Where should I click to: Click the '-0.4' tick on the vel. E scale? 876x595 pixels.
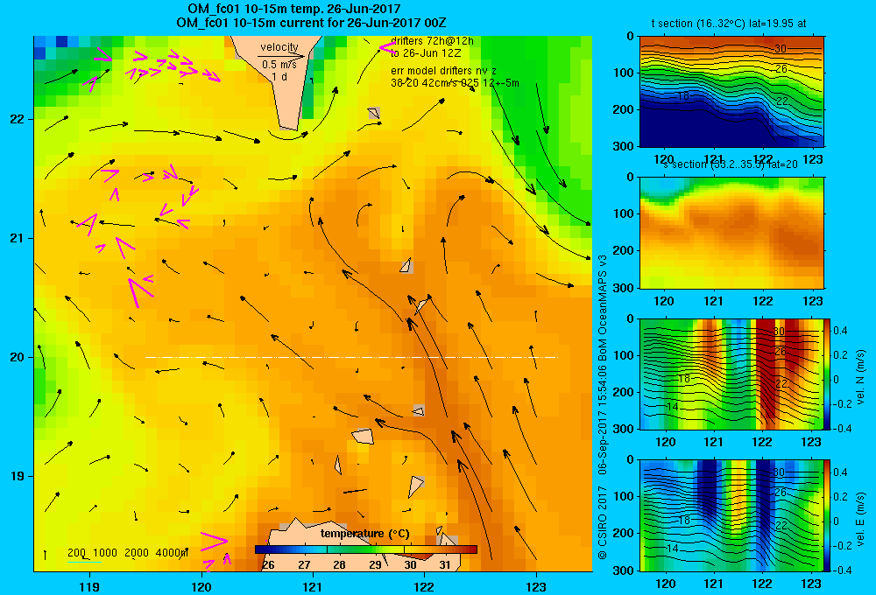point(843,570)
